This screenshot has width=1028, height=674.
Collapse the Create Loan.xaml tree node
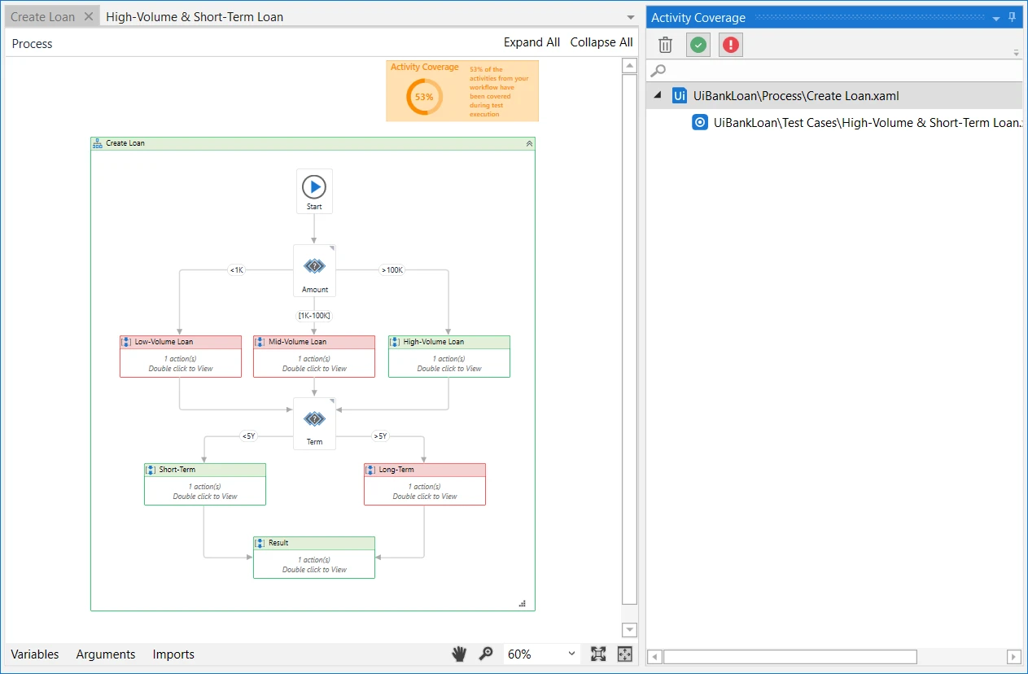coord(658,96)
